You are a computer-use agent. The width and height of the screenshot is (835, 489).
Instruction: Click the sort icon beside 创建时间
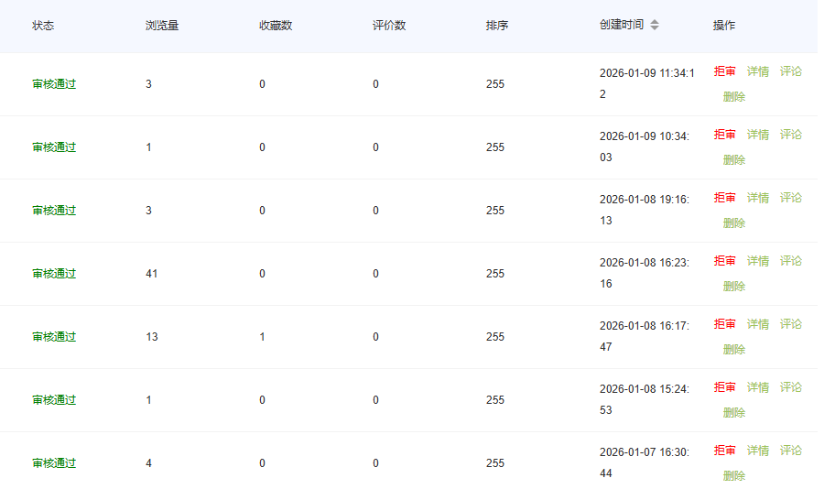click(x=654, y=26)
